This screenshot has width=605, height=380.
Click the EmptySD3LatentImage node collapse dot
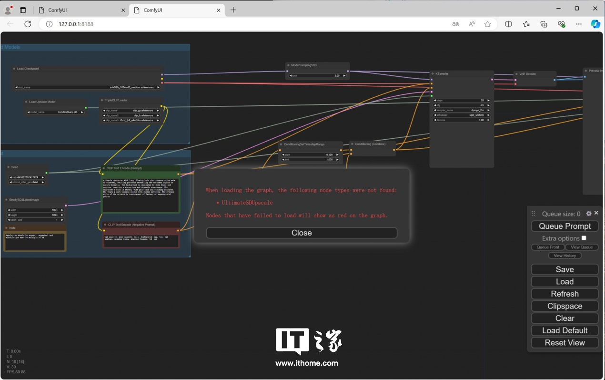6,199
